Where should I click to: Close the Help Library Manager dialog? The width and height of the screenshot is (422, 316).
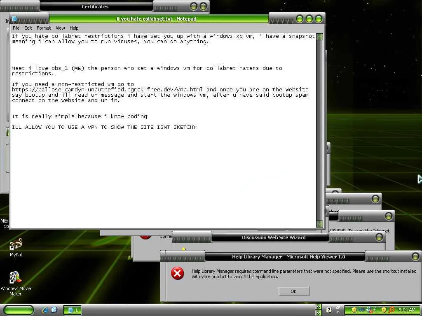point(415,256)
